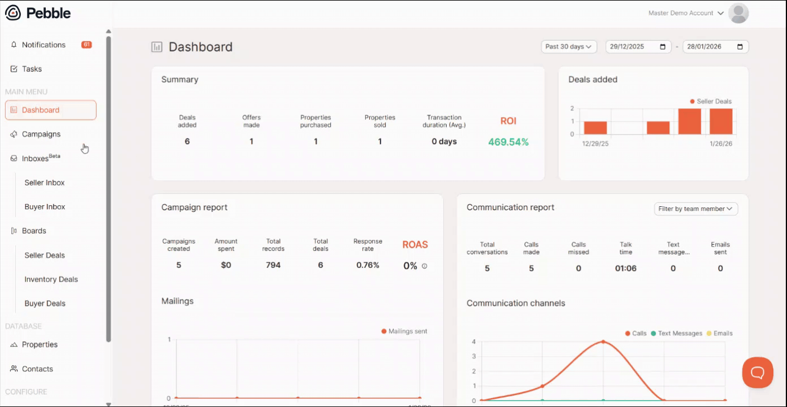Open Notifications bell icon

[x=14, y=45]
